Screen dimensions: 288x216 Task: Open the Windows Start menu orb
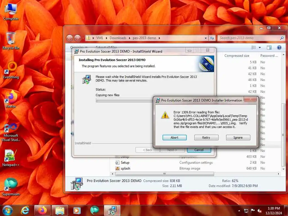(x=7, y=210)
